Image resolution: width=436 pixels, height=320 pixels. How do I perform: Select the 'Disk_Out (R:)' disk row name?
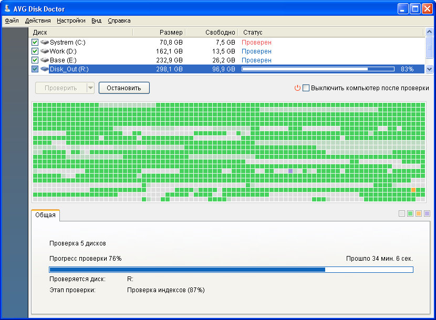(69, 69)
